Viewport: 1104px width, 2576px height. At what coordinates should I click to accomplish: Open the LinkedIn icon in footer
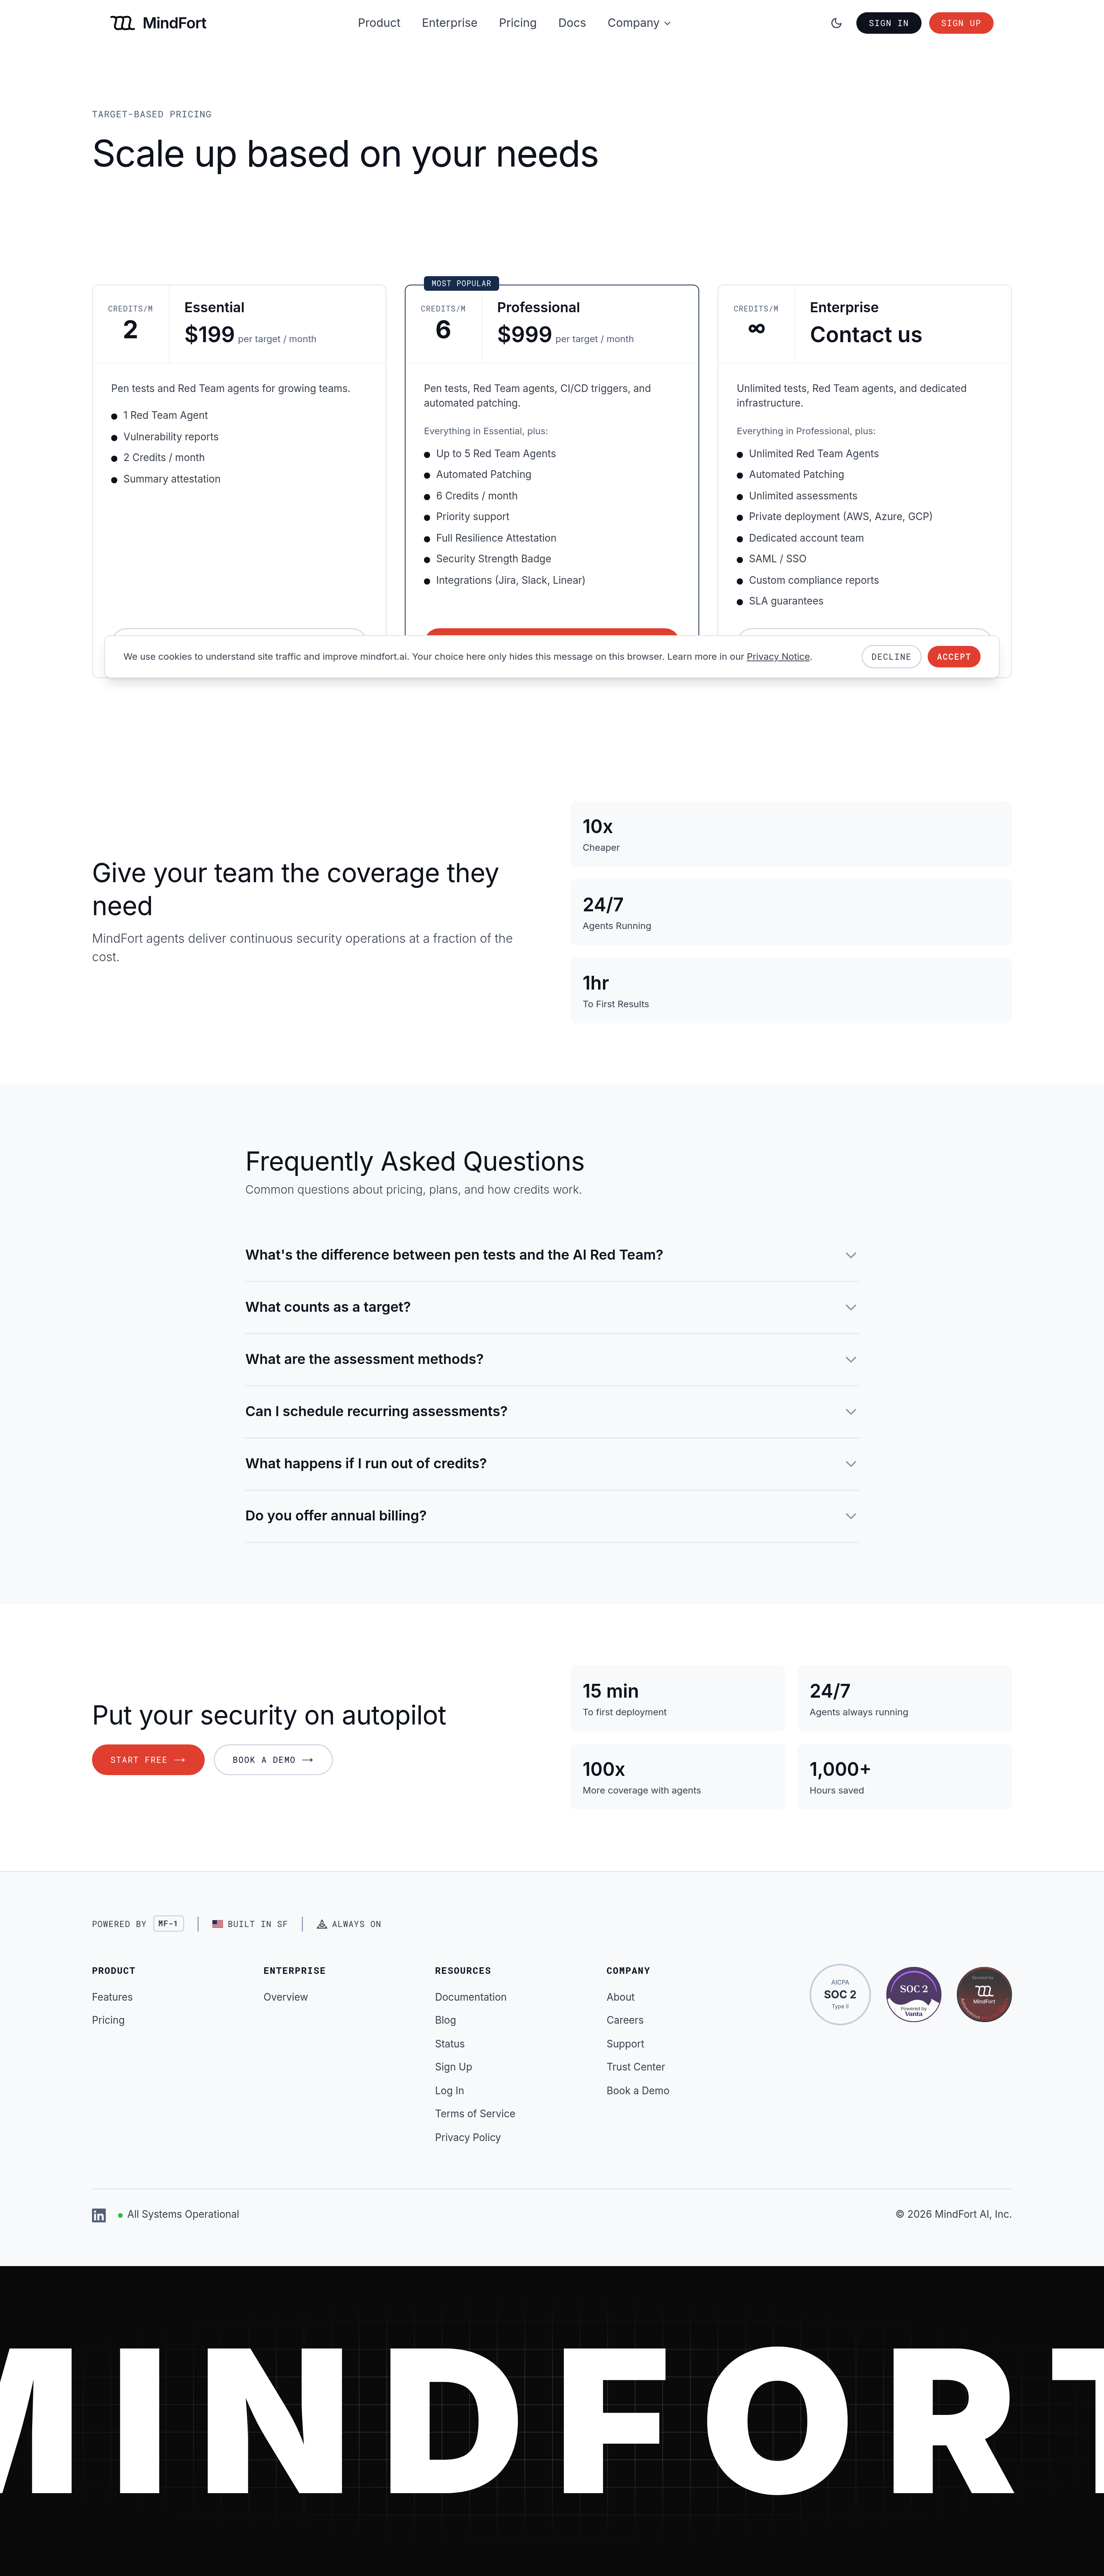(x=99, y=2215)
